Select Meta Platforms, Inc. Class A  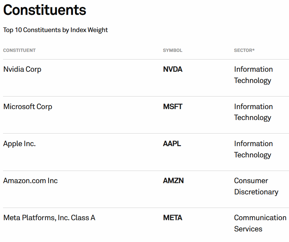coord(49,218)
